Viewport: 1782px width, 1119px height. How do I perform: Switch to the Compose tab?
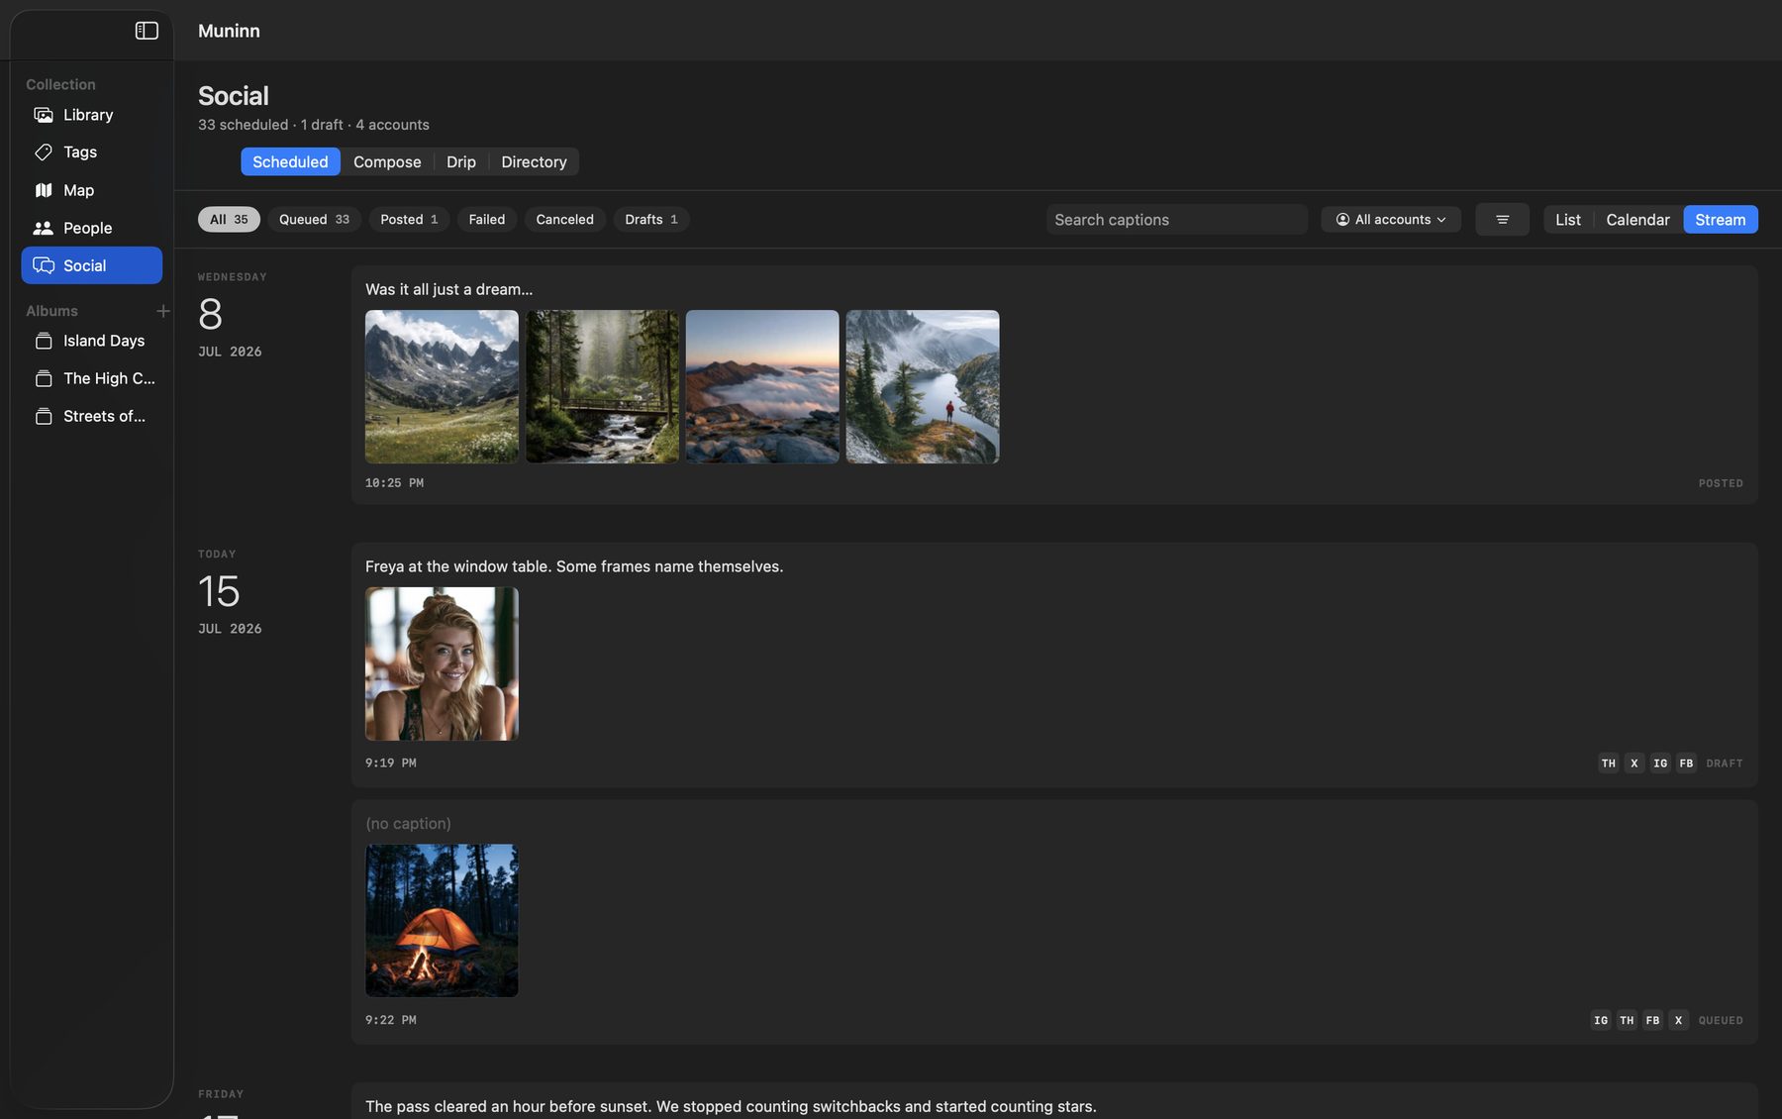coord(387,161)
